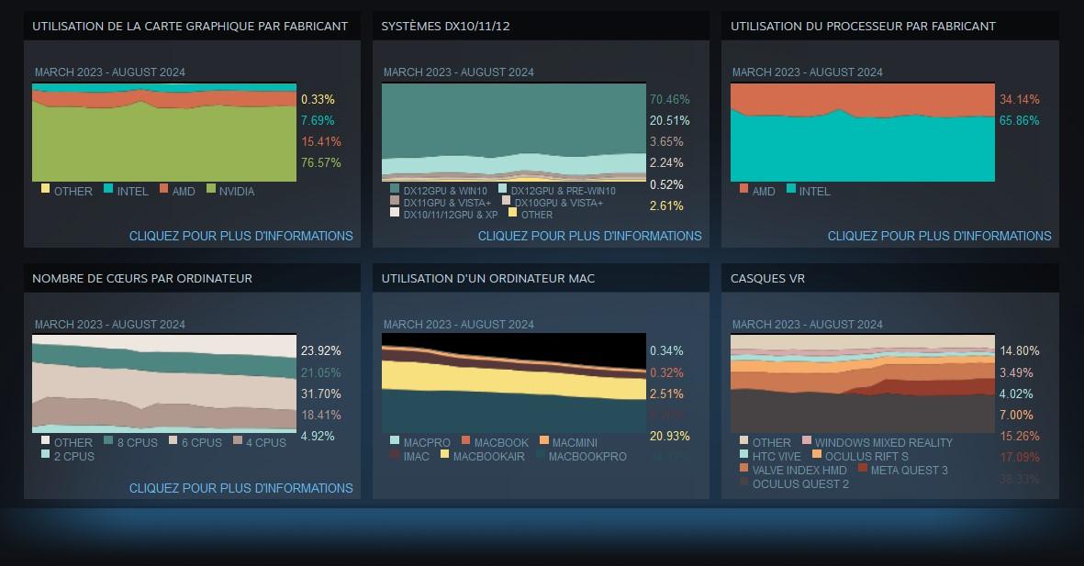
Task: Click the 'CASQUES VR' panel heading
Action: [767, 278]
